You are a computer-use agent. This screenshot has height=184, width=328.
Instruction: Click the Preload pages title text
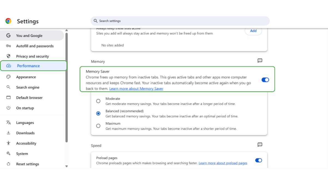pos(107,158)
